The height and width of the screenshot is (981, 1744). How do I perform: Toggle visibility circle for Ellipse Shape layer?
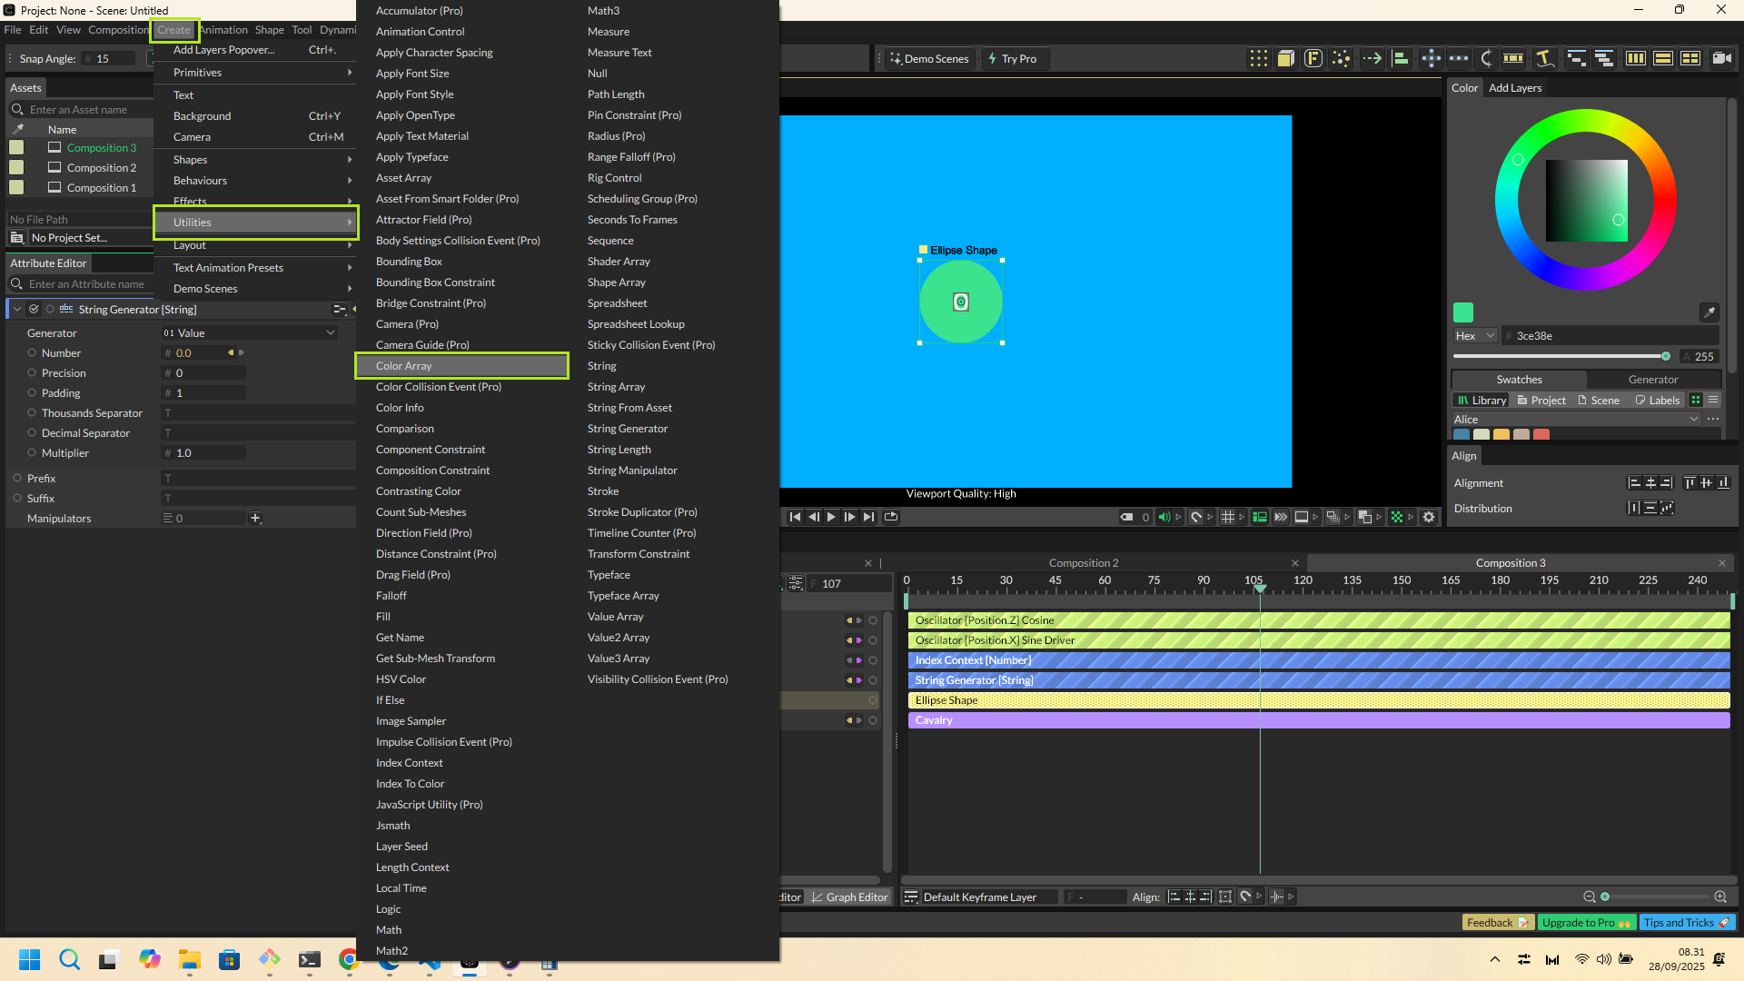(873, 700)
